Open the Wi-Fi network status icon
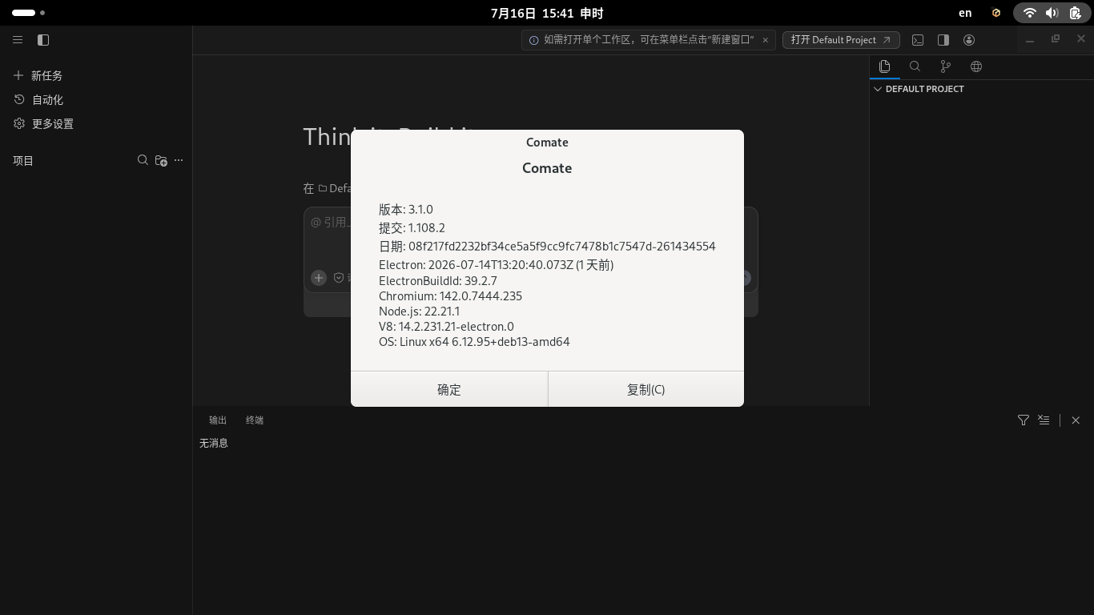 pyautogui.click(x=1030, y=13)
